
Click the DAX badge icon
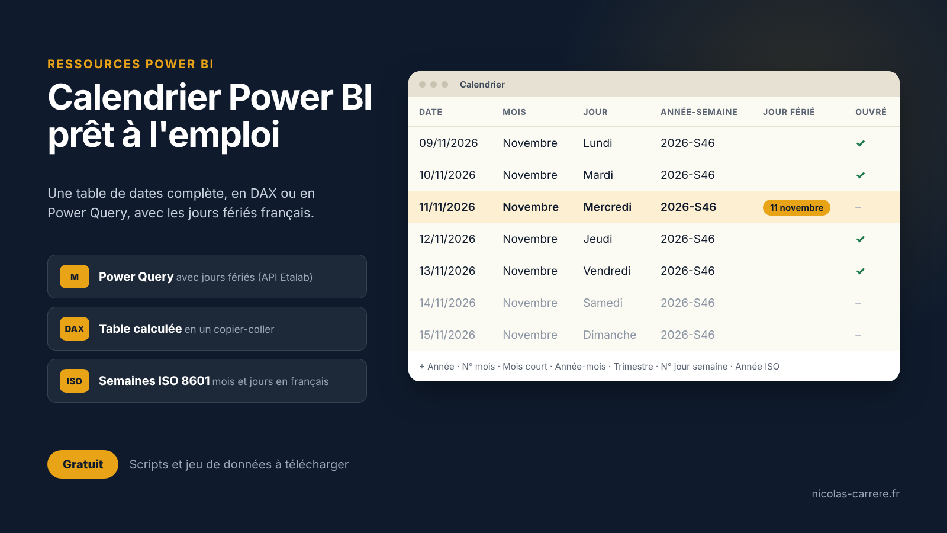click(75, 329)
